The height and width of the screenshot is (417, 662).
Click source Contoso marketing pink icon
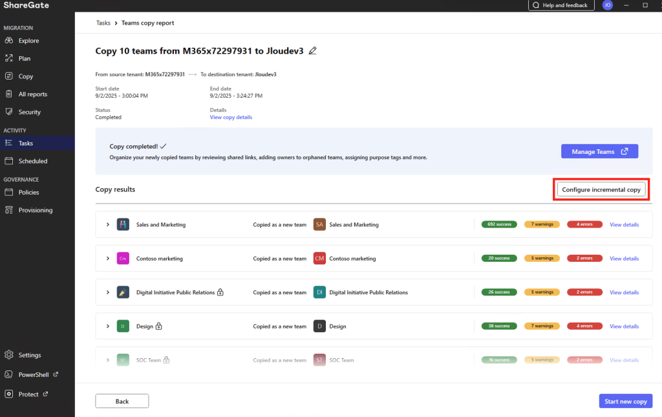point(123,259)
